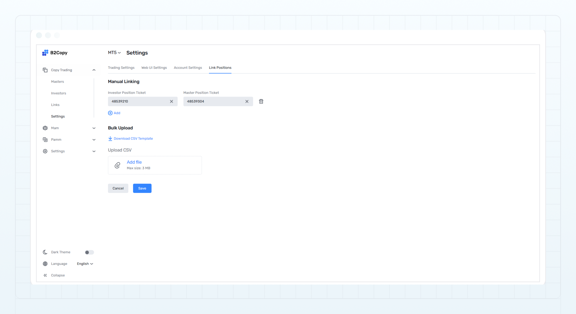
Task: Click the Add link text
Action: (x=117, y=113)
